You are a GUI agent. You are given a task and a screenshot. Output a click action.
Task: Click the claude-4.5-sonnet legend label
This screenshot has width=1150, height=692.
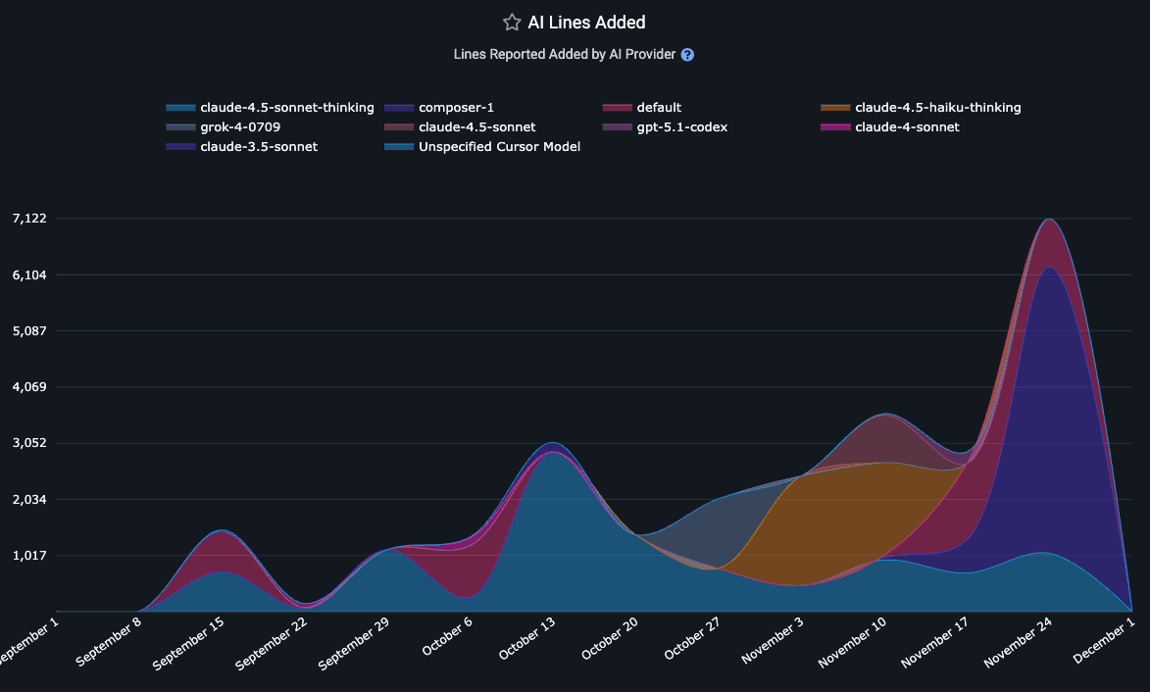pos(476,127)
